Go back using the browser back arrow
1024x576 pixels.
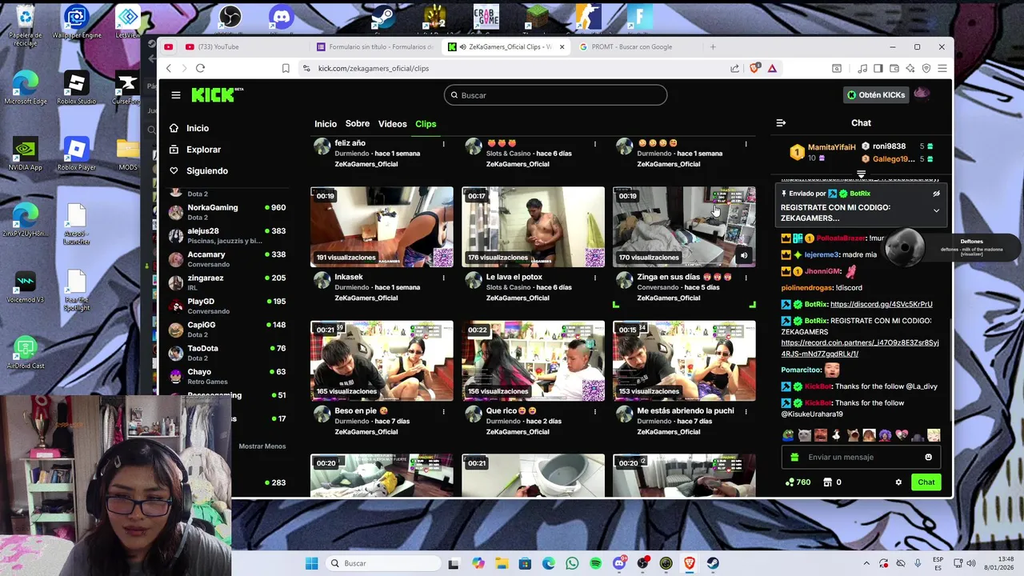(x=168, y=68)
